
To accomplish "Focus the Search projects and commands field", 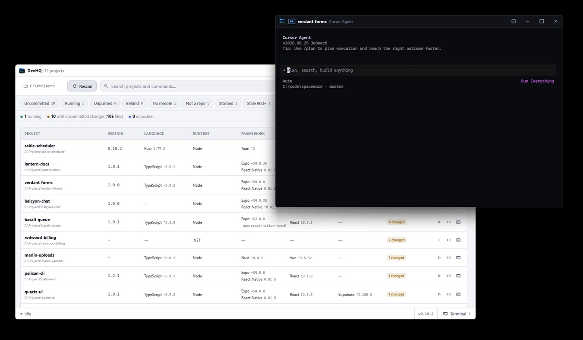I will [x=188, y=86].
